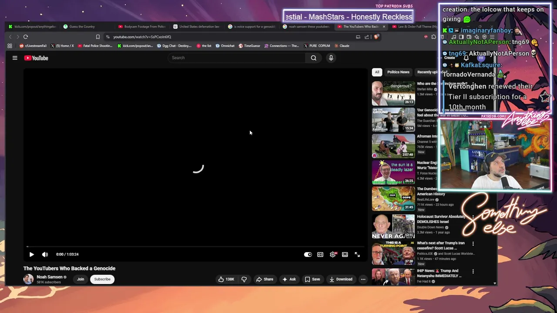Click the YouTube search magnifier button
The image size is (557, 313).
tap(313, 58)
